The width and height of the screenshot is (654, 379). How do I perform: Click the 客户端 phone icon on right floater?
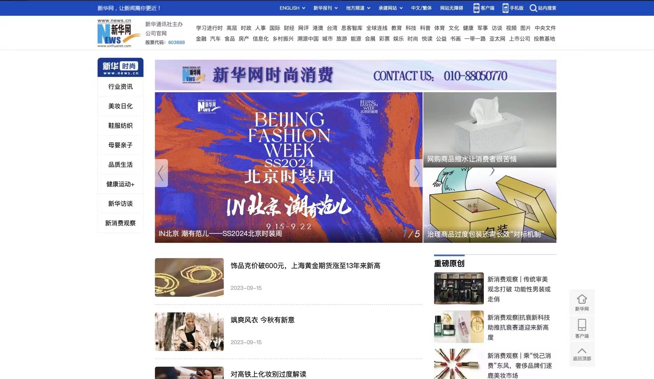pyautogui.click(x=582, y=325)
